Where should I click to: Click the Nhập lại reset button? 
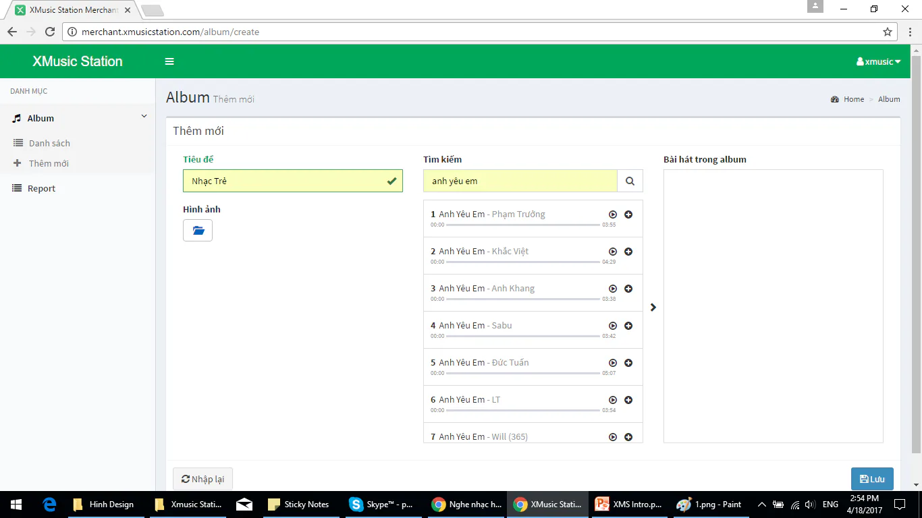tap(202, 479)
